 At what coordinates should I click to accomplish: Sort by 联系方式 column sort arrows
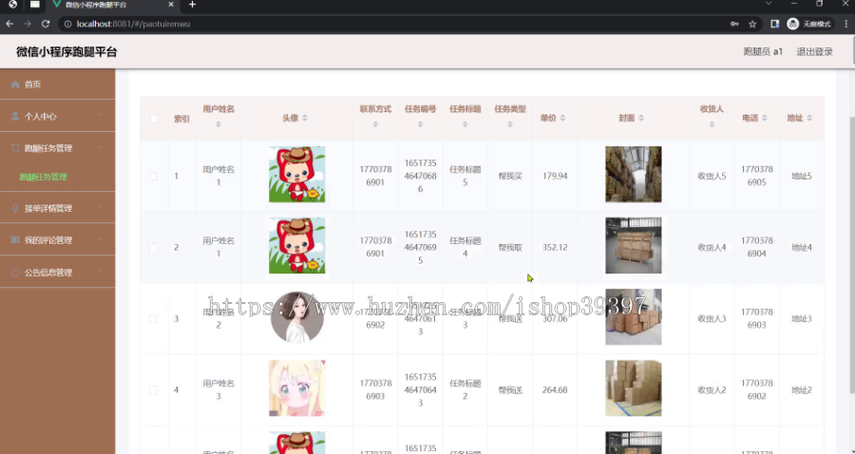375,124
